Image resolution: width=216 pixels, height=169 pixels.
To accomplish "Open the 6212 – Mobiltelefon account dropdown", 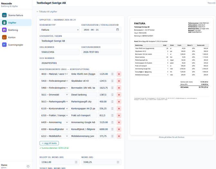I will pyautogui.click(x=54, y=136).
